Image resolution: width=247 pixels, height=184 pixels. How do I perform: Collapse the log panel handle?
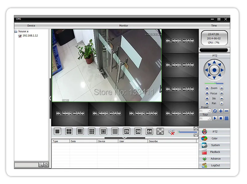[125, 138]
